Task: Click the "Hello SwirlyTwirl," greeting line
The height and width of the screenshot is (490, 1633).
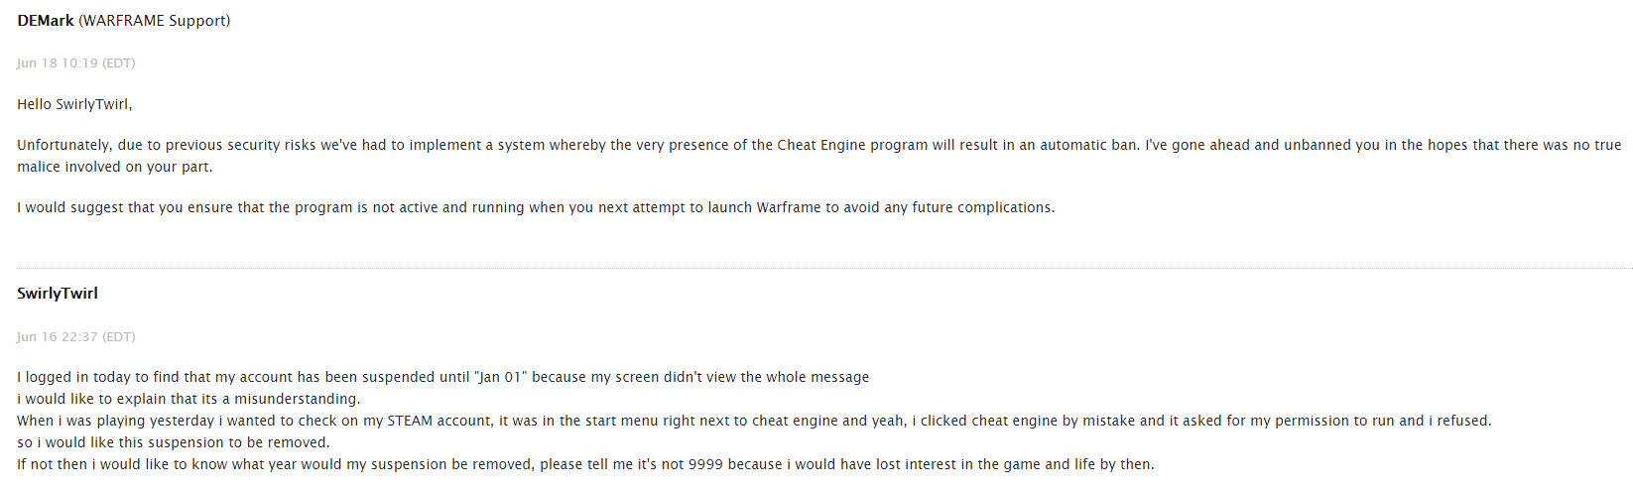Action: pos(74,104)
